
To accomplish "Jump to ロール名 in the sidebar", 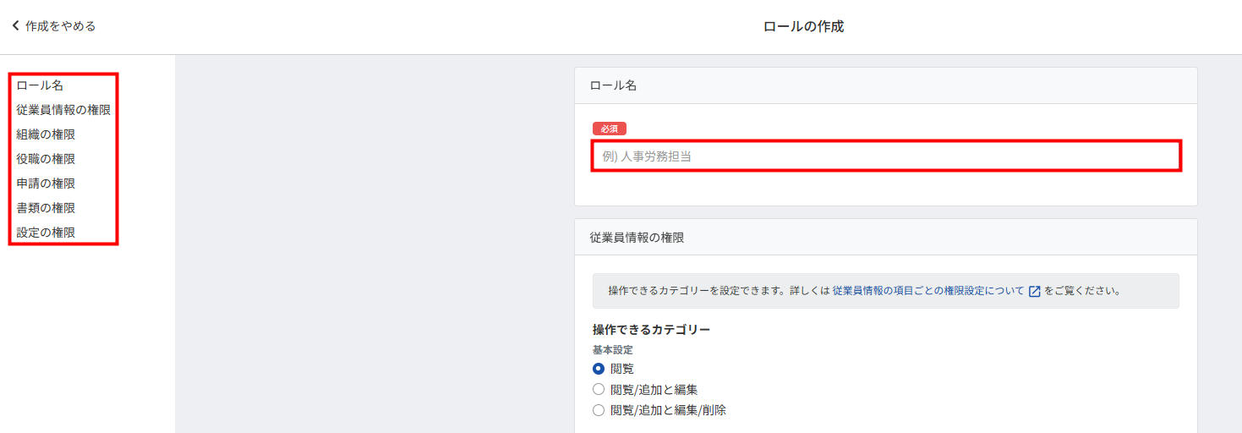I will tap(40, 85).
